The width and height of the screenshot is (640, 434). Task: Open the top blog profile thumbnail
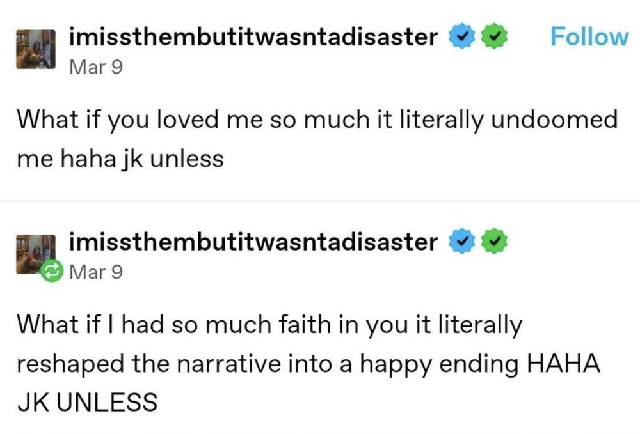click(x=36, y=48)
